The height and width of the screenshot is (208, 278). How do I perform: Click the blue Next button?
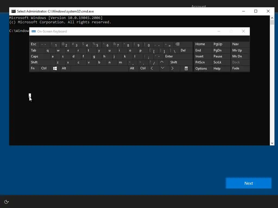click(x=248, y=183)
